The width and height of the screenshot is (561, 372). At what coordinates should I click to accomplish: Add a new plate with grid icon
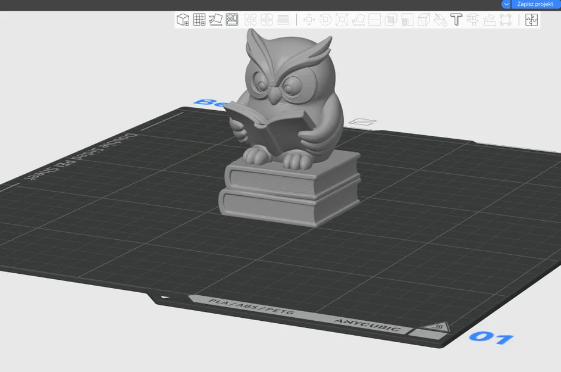[x=199, y=20]
